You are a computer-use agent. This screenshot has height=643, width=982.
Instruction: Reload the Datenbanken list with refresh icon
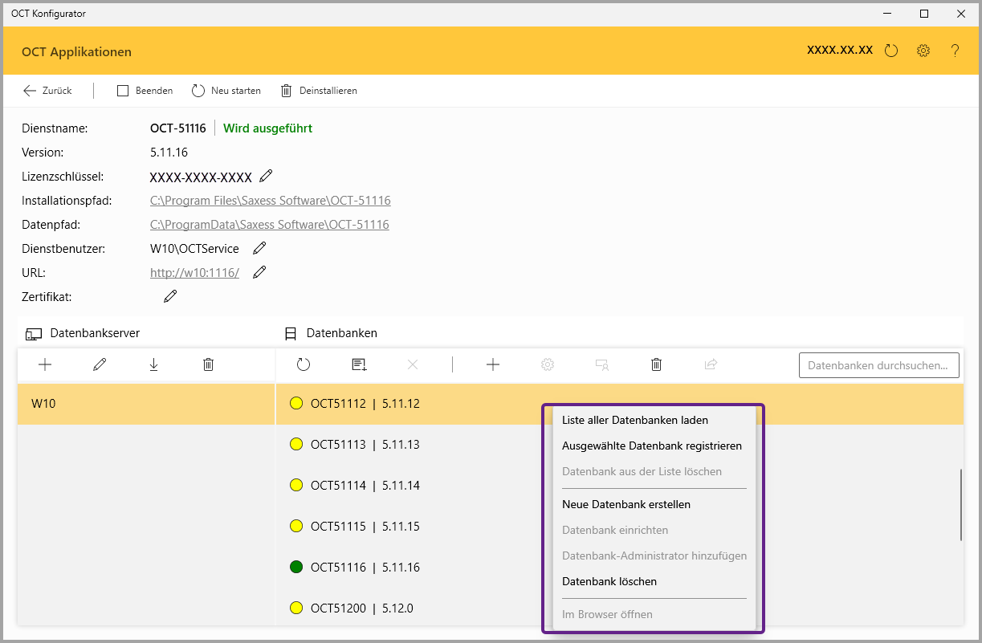[303, 364]
